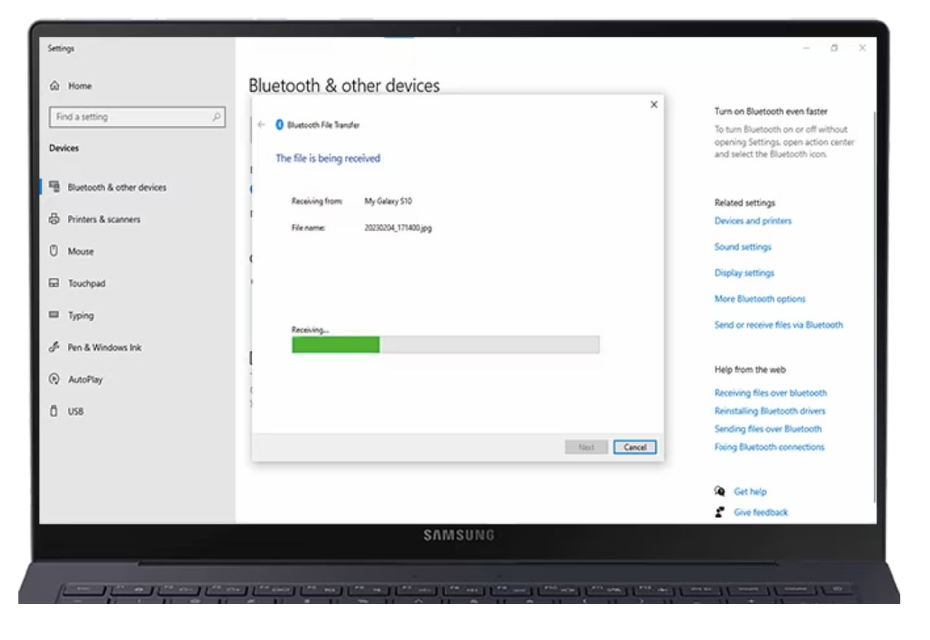
Task: Select Bluetooth & other devices sidebar item
Action: (x=117, y=188)
